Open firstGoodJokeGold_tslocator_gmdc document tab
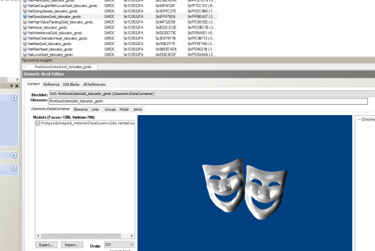Screen dimensions: 375x251 (x=63, y=67)
